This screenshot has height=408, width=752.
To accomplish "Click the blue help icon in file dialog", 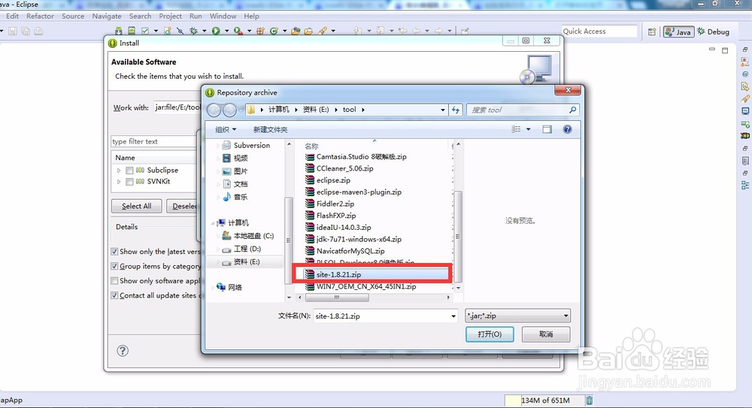I will click(x=567, y=129).
